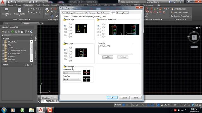Click the Wiring Style browse icon
Image resolution: width=202 pixels, height=113 pixels.
click(x=64, y=66)
